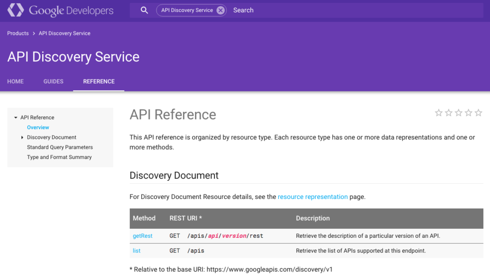
Task: Open the GUIDES tab
Action: click(x=53, y=81)
